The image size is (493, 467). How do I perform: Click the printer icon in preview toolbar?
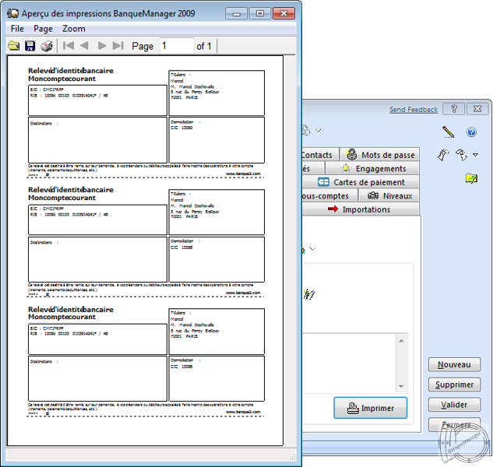point(47,46)
